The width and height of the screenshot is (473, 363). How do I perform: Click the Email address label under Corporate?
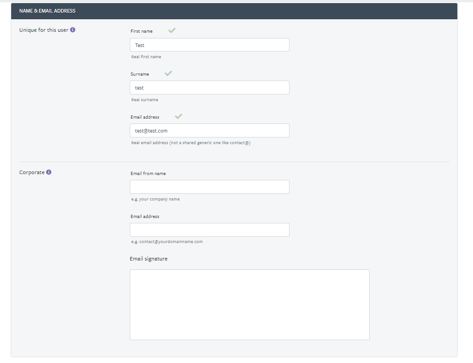click(x=145, y=216)
